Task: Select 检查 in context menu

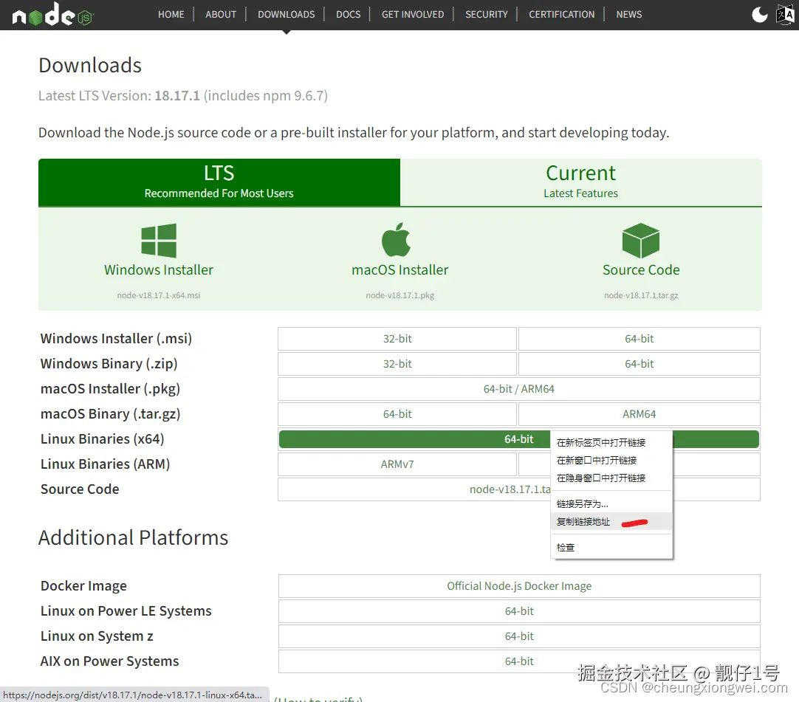Action: [x=611, y=548]
